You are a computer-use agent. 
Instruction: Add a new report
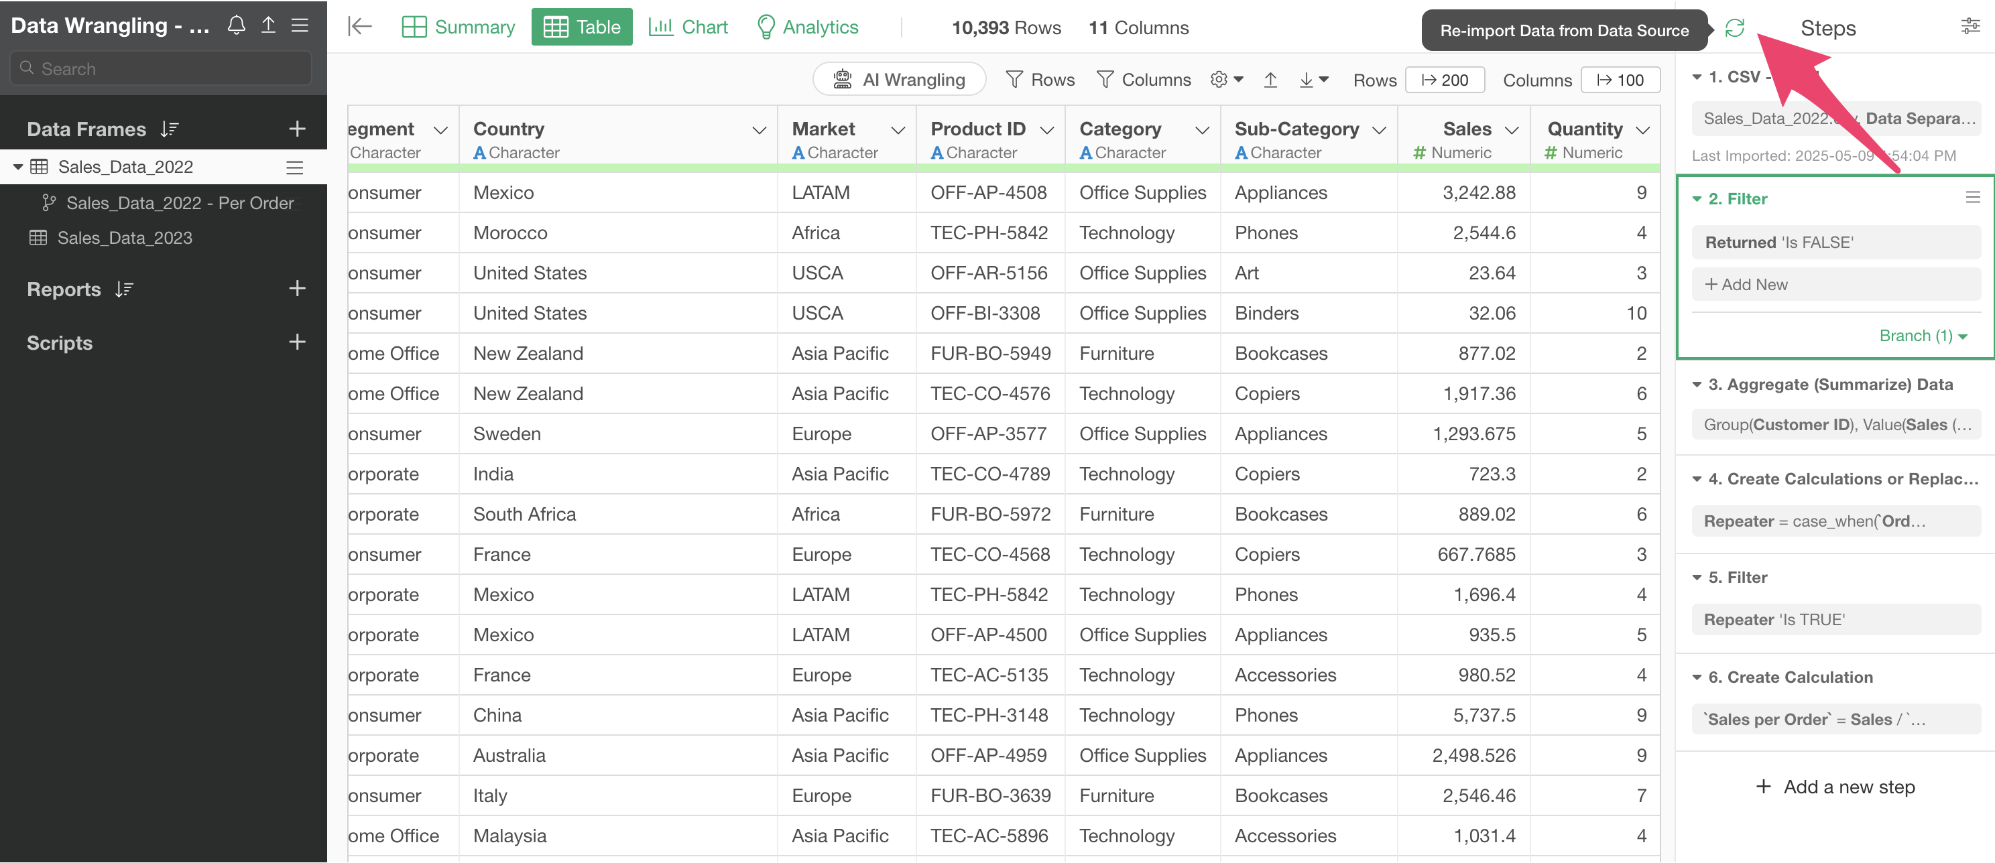(x=296, y=289)
